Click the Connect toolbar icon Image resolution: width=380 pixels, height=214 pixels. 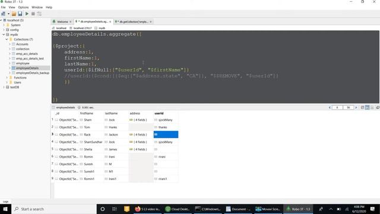click(3, 14)
